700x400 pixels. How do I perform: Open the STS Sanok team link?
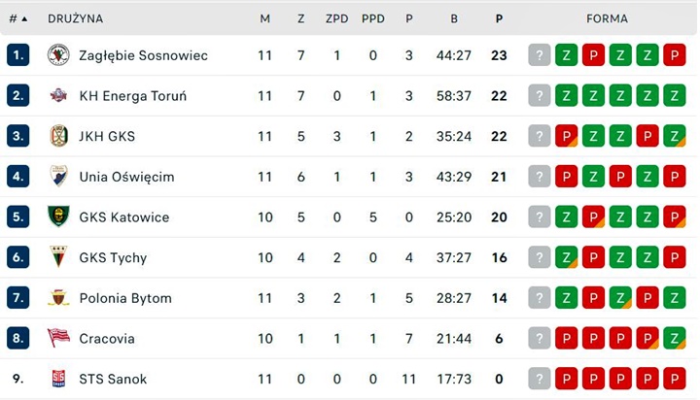click(113, 379)
